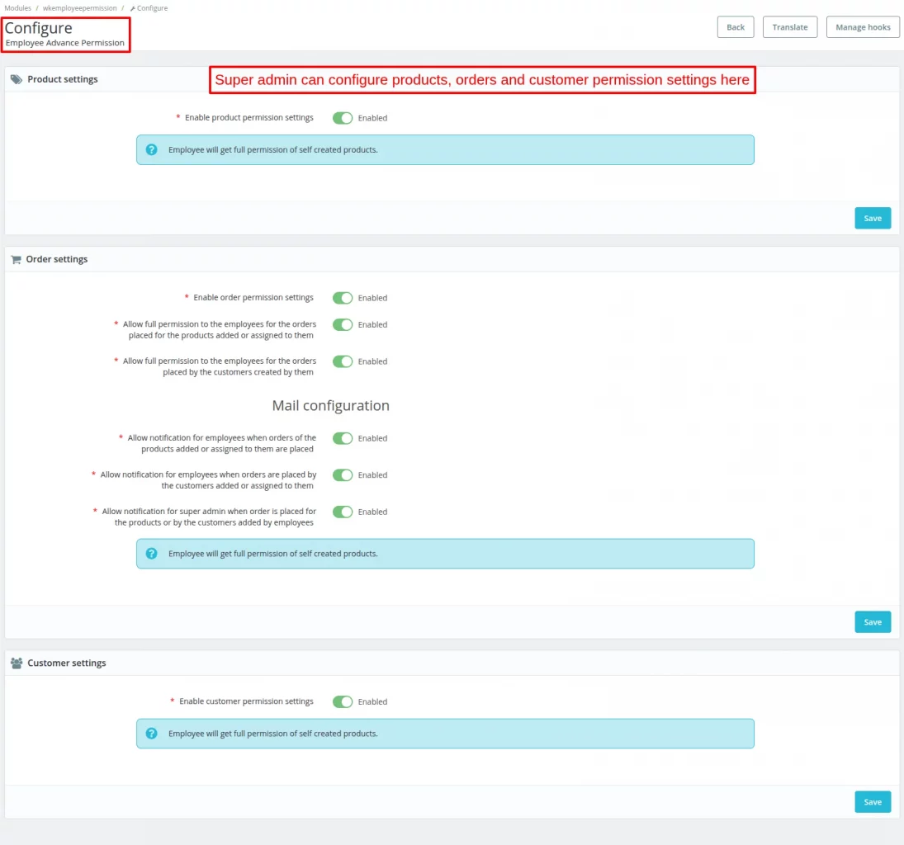The width and height of the screenshot is (904, 845).
Task: Click info message text in Order settings
Action: [273, 554]
